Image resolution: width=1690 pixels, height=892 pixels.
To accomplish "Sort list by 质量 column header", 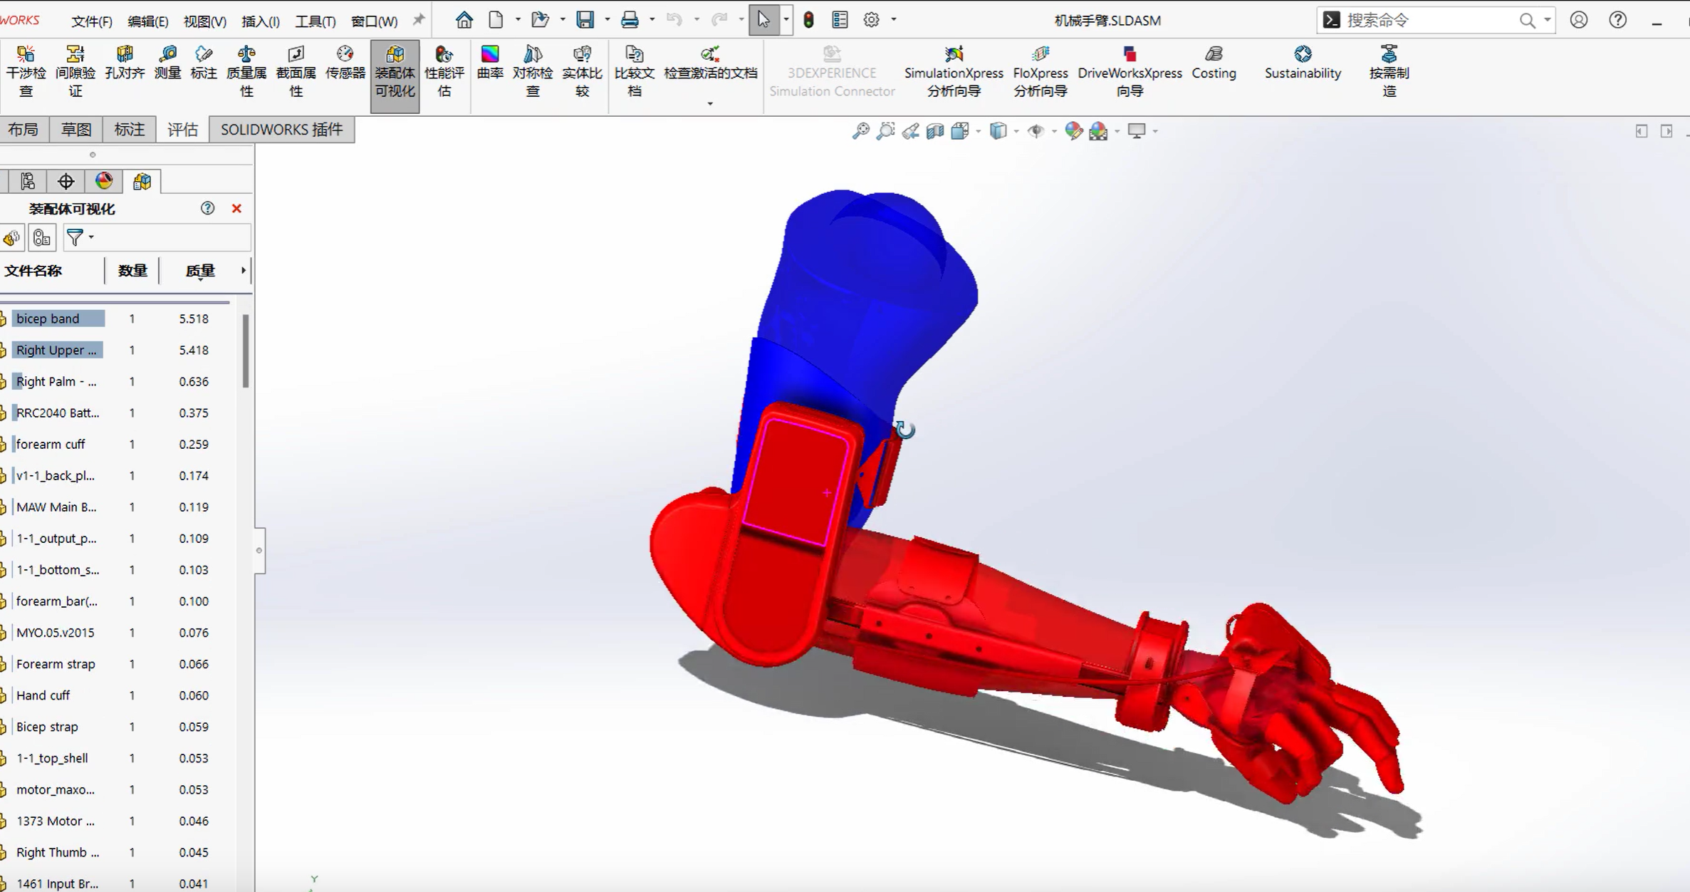I will pos(199,271).
